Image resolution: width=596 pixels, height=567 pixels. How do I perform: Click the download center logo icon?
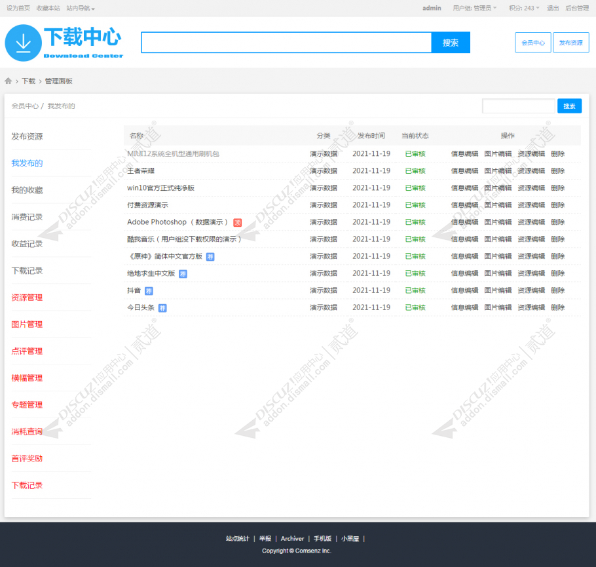click(23, 43)
